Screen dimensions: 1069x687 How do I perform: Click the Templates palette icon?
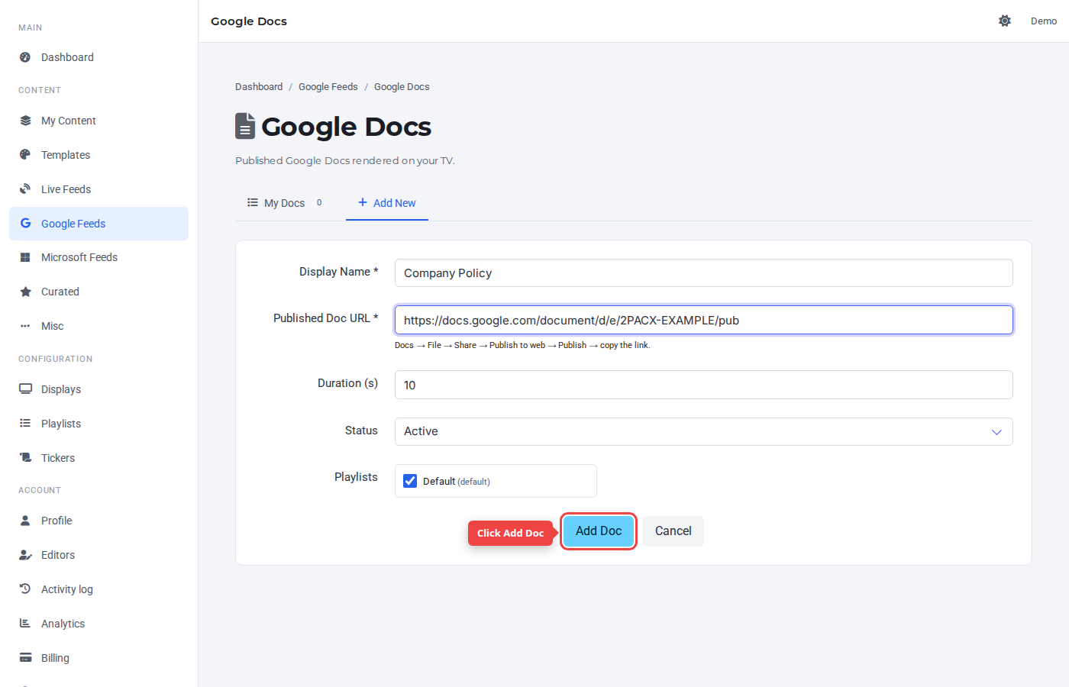tap(25, 155)
